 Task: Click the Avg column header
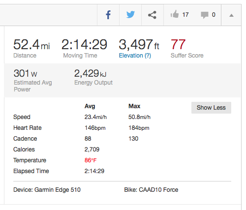(x=90, y=106)
